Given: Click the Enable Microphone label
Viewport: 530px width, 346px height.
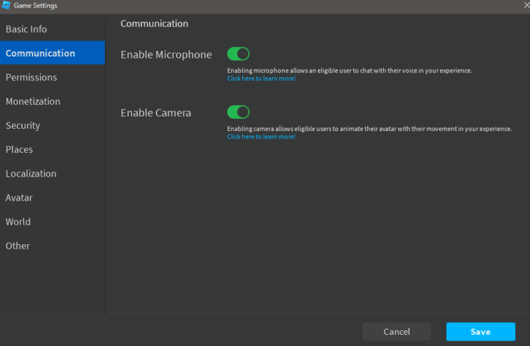Looking at the screenshot, I should pyautogui.click(x=166, y=54).
